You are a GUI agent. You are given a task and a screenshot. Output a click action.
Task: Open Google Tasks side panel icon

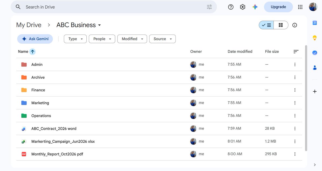tap(315, 53)
